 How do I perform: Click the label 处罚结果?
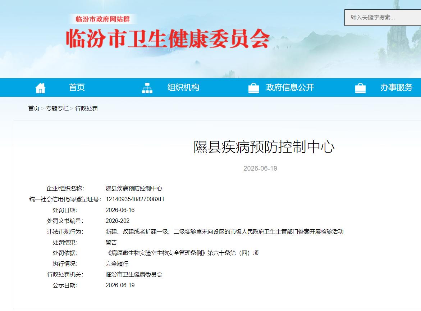click(x=65, y=243)
